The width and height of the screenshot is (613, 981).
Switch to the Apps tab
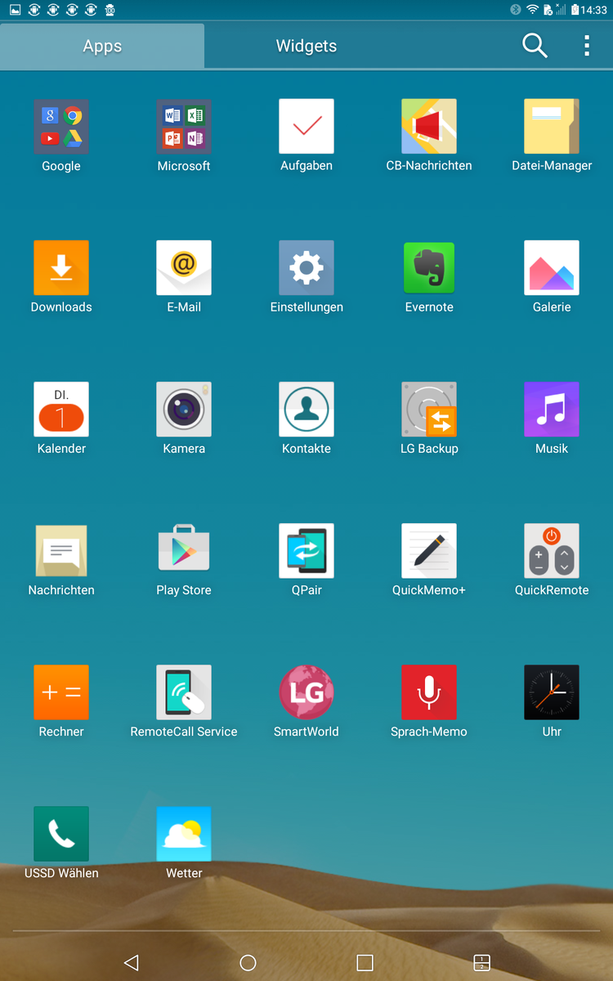coord(102,46)
